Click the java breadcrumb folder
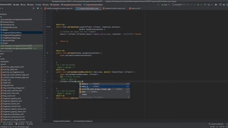This screenshot has height=128, width=228. 38,5
